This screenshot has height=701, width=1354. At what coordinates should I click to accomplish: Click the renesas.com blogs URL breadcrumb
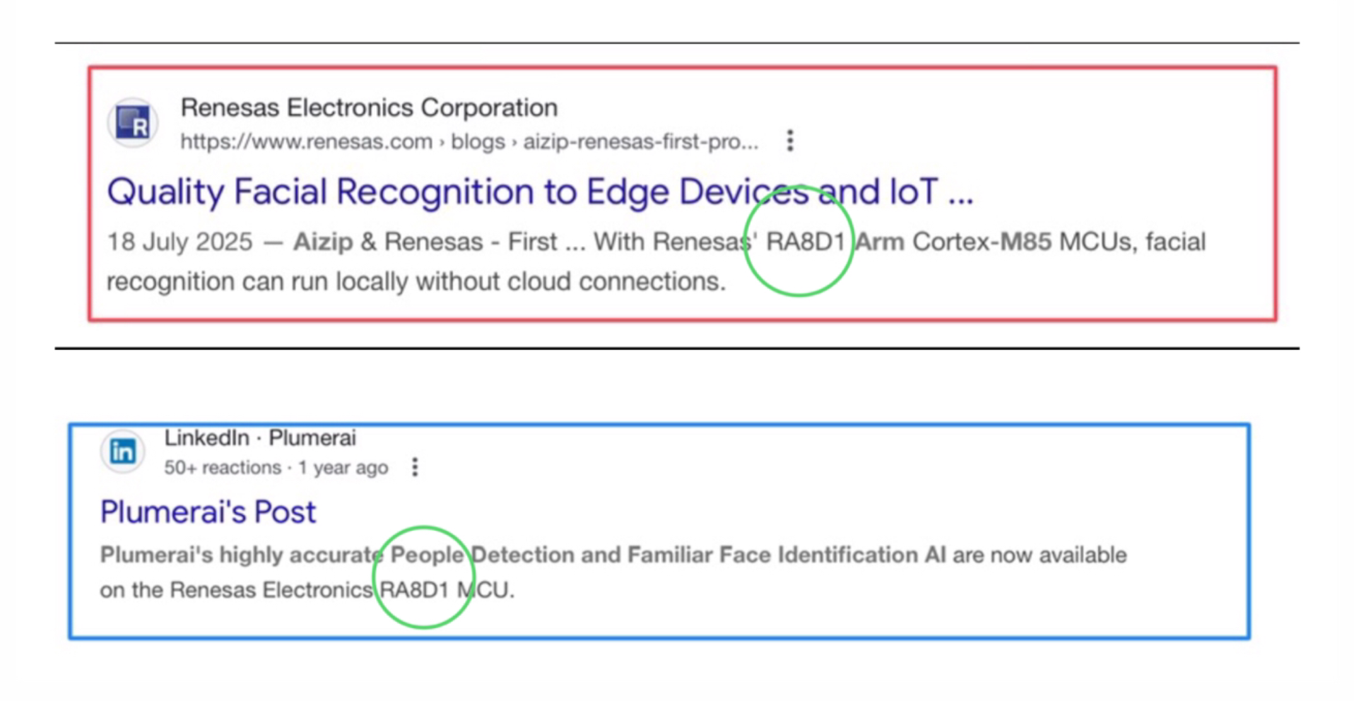[469, 141]
